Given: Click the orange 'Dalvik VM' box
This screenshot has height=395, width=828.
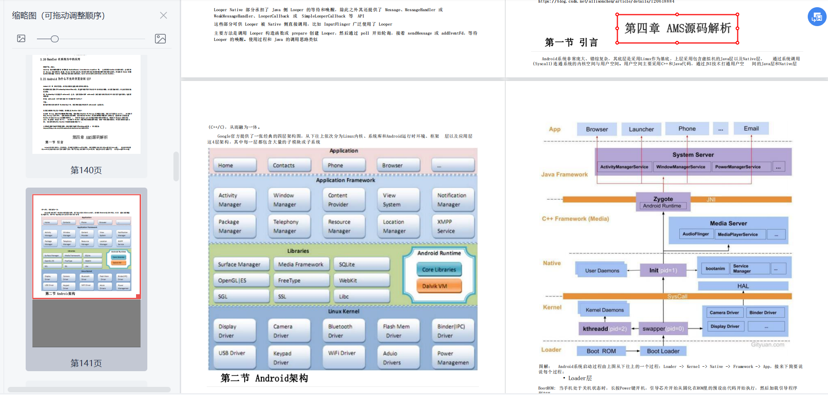Looking at the screenshot, I should click(439, 286).
